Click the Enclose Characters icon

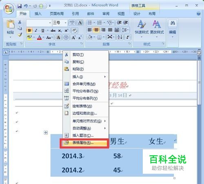[66, 37]
